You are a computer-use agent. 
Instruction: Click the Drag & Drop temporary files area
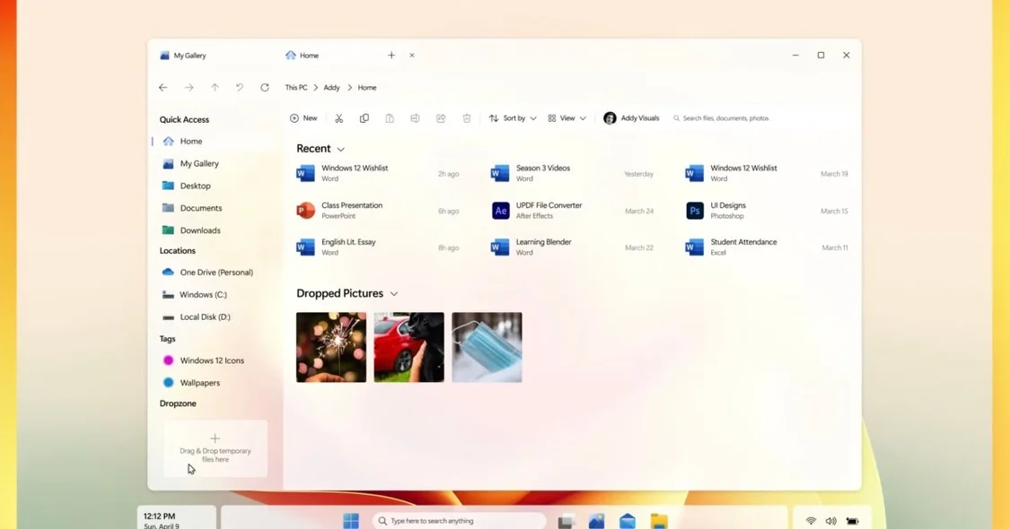[x=215, y=448]
